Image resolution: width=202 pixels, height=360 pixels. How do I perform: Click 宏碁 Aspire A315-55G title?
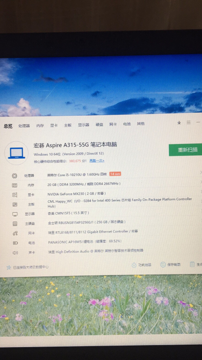point(75,145)
